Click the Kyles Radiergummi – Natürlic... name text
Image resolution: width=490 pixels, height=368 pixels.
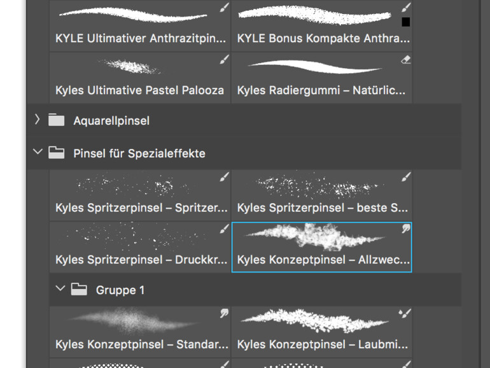[321, 90]
